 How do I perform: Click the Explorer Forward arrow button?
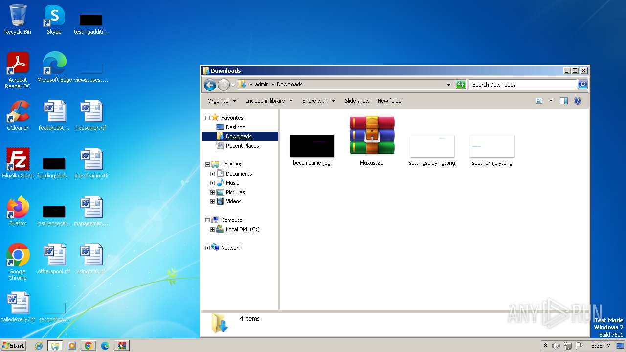pyautogui.click(x=224, y=85)
